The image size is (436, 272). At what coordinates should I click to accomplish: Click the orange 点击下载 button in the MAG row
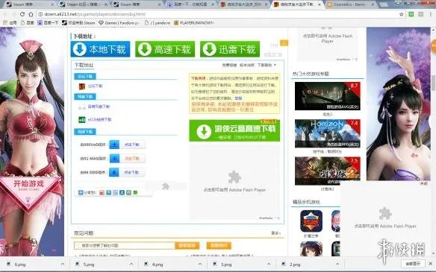point(132,159)
